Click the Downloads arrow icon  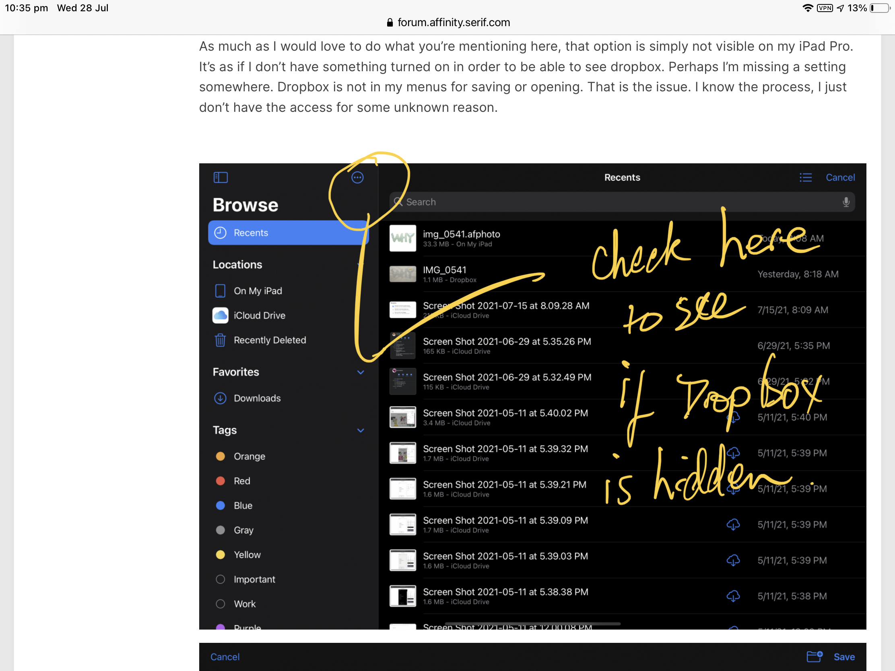pyautogui.click(x=220, y=398)
